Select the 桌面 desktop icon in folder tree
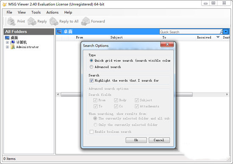 pyautogui.click(x=7, y=37)
